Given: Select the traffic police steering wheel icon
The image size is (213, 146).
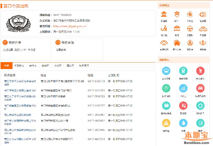Looking at the screenshot, I should point(190,29).
